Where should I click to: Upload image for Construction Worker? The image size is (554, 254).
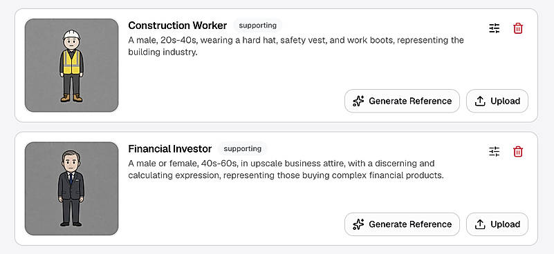point(497,101)
